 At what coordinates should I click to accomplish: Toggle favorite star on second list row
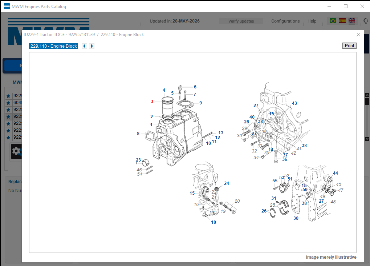pyautogui.click(x=8, y=103)
